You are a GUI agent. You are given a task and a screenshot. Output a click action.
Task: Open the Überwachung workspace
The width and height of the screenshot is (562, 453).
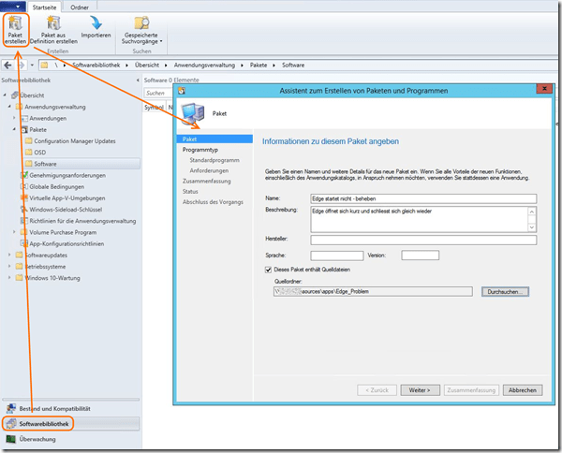[38, 438]
